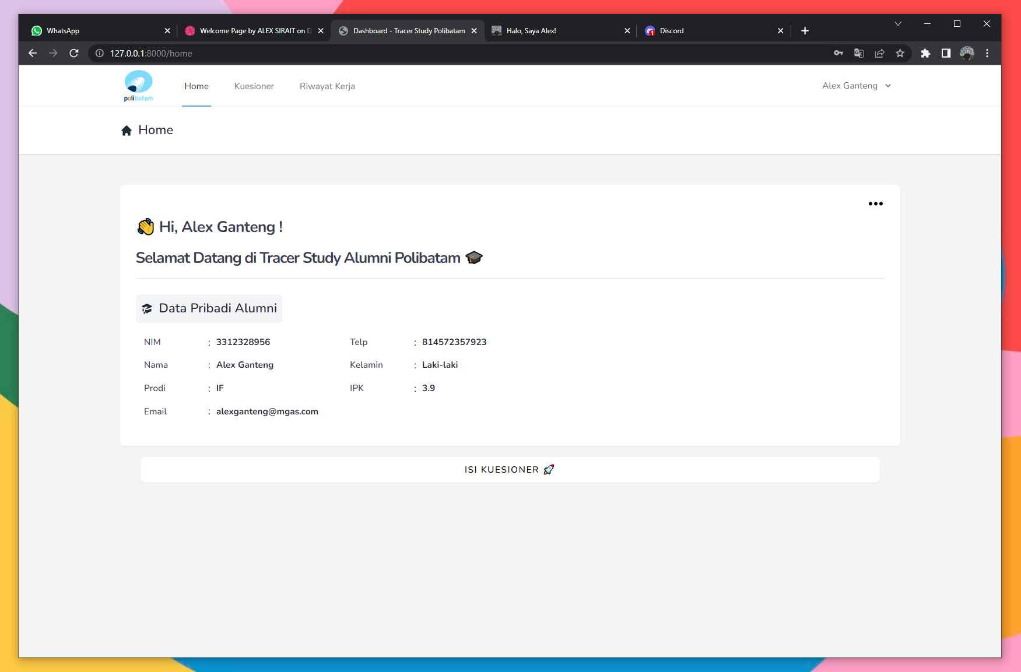1021x672 pixels.
Task: Expand the Alex Ganteng user dropdown
Action: point(857,86)
